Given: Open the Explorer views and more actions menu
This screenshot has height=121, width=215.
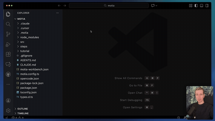Looking at the screenshot, I should point(57,13).
